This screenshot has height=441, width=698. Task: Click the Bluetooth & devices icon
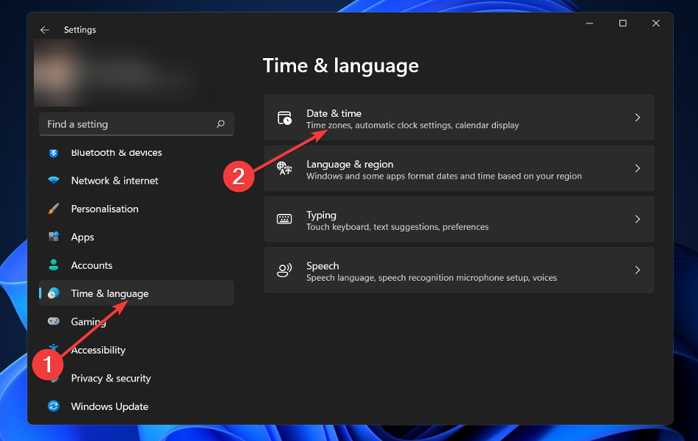54,153
